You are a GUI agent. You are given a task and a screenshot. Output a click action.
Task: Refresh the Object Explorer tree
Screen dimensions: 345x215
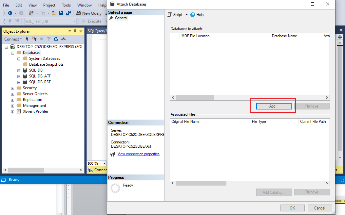tap(56, 39)
